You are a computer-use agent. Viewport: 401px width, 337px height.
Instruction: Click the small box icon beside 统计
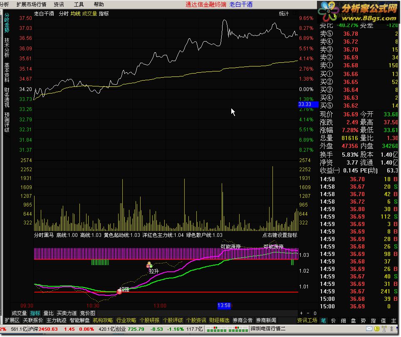295,13
